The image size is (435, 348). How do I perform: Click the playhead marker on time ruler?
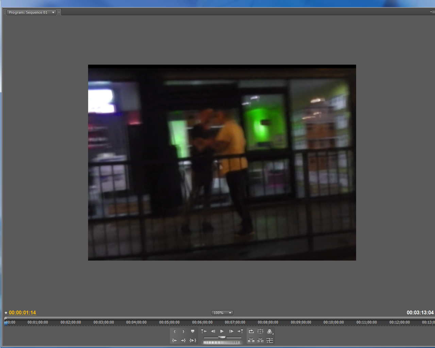tap(6, 323)
